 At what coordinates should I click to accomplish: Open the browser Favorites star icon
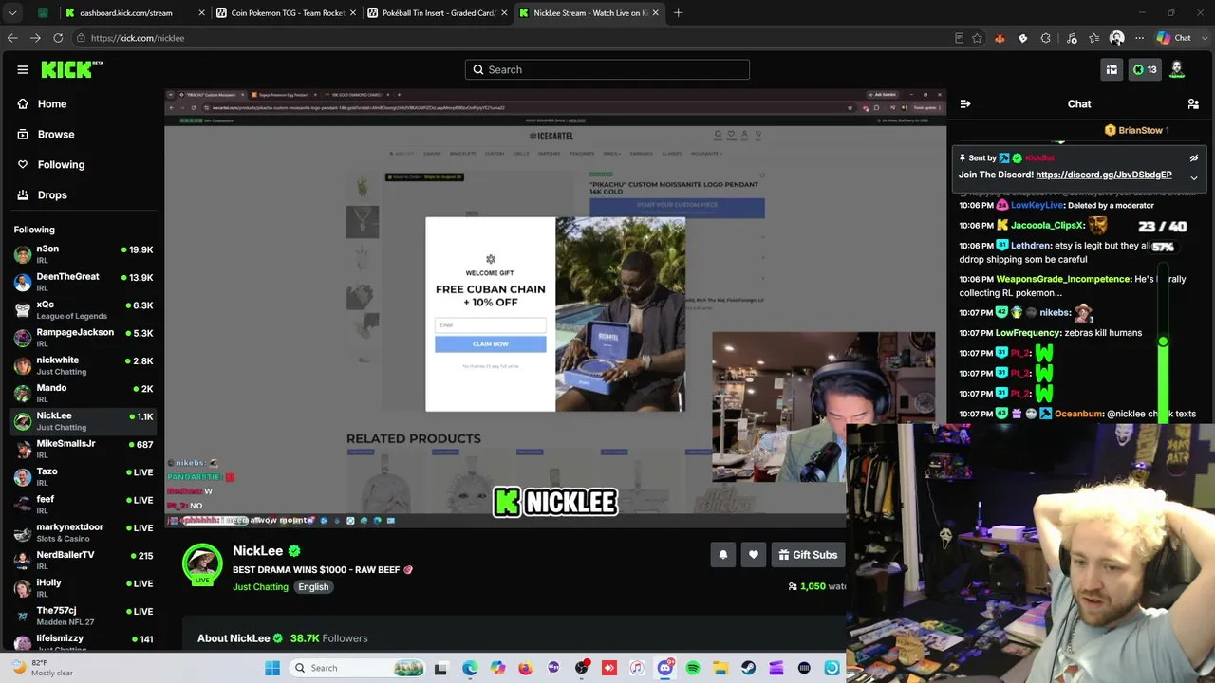tap(1094, 38)
